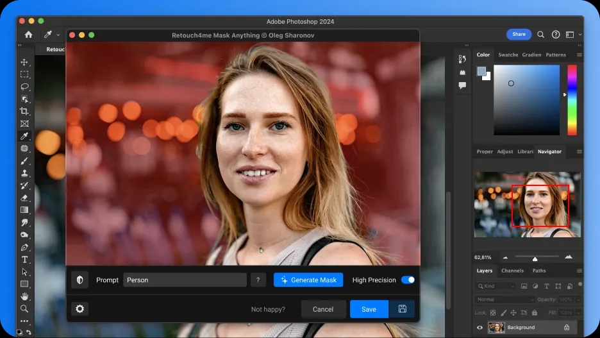Toggle Lock all padlock in Lock row
This screenshot has width=600, height=338.
point(535,313)
